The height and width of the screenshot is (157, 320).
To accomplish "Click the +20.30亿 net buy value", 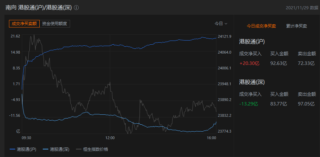I will pyautogui.click(x=249, y=63).
